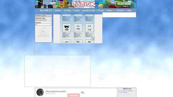Image resolution: width=173 pixels, height=97 pixels.
Task: Click the red Subscribed button
Action: click(x=74, y=95)
